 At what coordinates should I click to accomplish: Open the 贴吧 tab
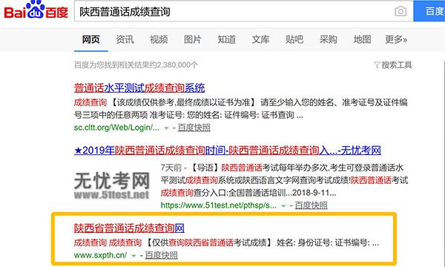[x=294, y=39]
